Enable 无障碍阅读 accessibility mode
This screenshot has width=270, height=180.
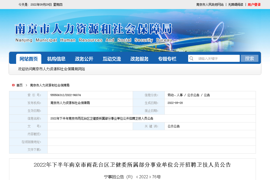(x=235, y=5)
